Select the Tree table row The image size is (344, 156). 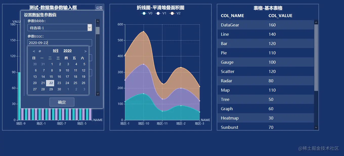[266, 99]
